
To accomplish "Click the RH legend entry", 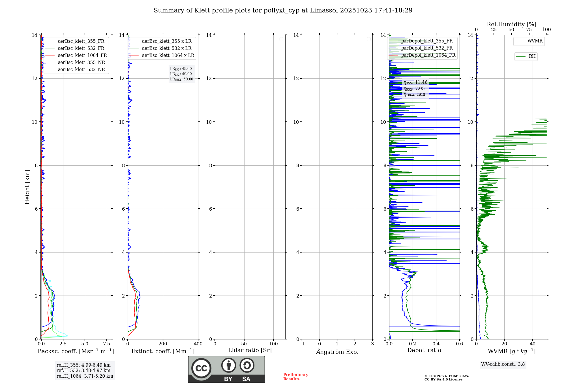I will coord(532,56).
